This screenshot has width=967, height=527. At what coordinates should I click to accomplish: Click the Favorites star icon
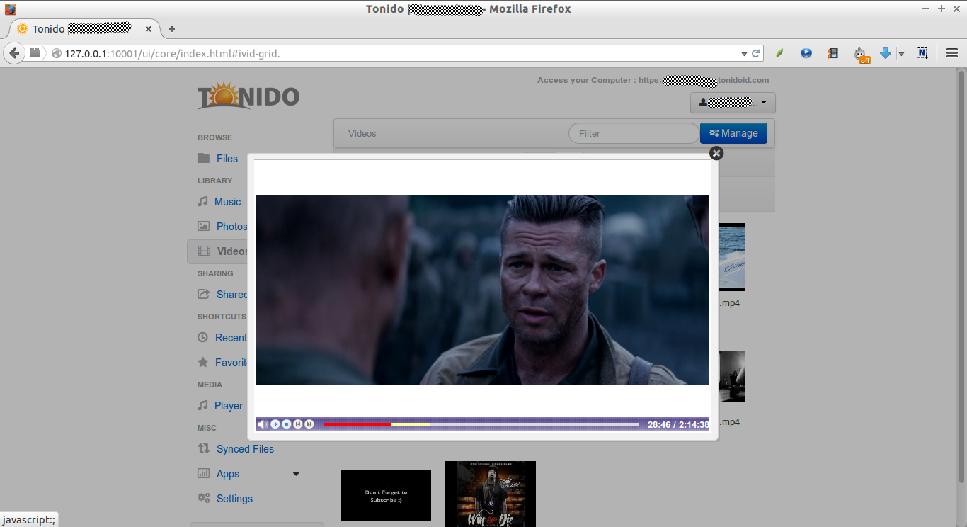click(x=203, y=362)
